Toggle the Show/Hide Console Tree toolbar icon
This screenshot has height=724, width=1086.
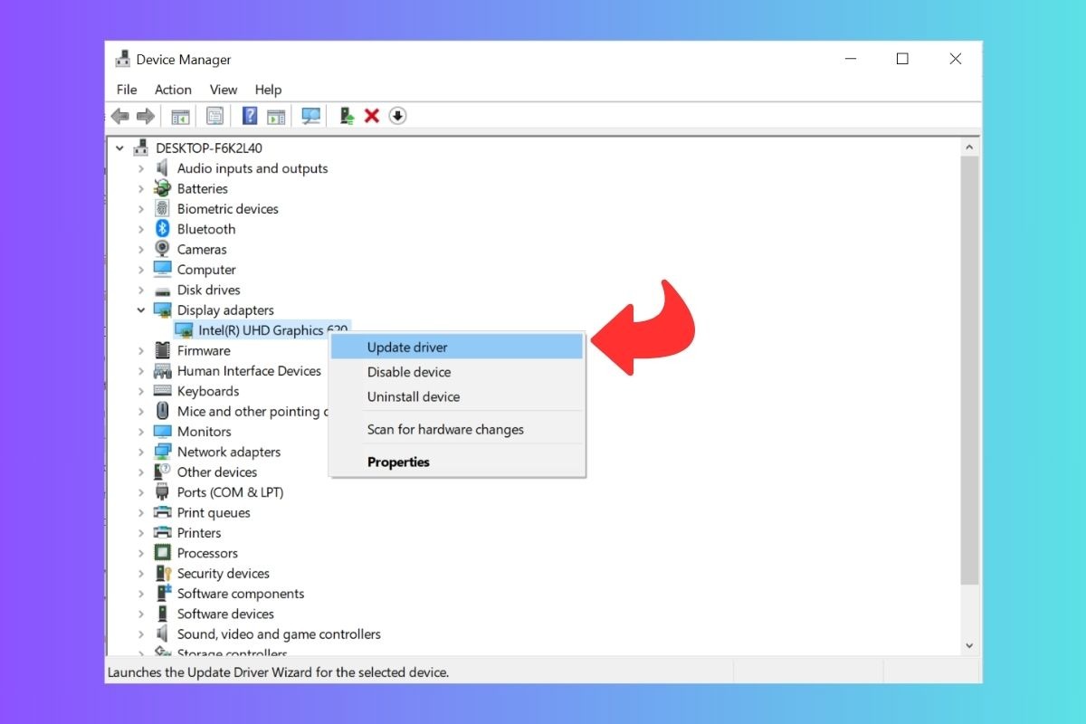180,116
